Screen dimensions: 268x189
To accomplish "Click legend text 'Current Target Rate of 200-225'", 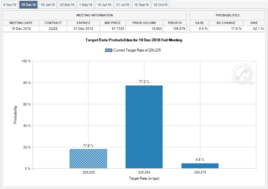I will pyautogui.click(x=137, y=50).
